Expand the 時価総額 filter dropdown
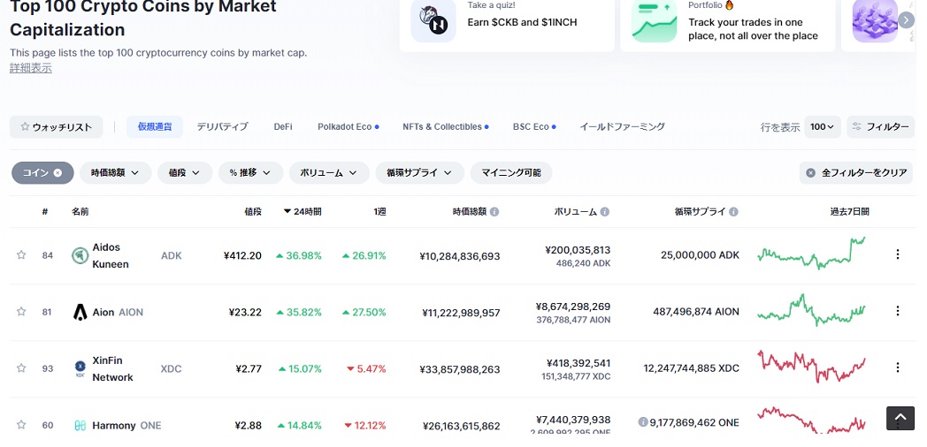 [115, 173]
